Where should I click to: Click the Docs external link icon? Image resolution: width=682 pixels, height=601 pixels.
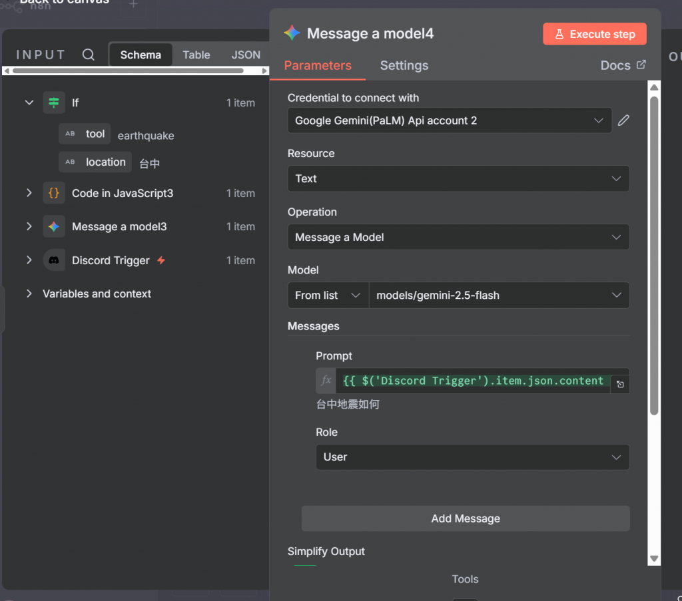(641, 65)
